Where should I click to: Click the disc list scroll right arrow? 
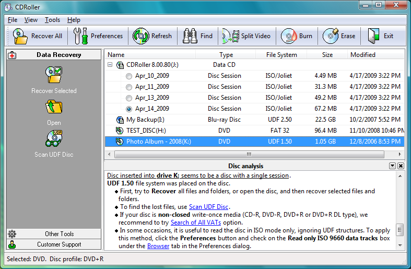400,154
